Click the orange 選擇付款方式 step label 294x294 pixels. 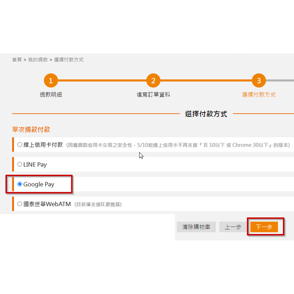[259, 95]
